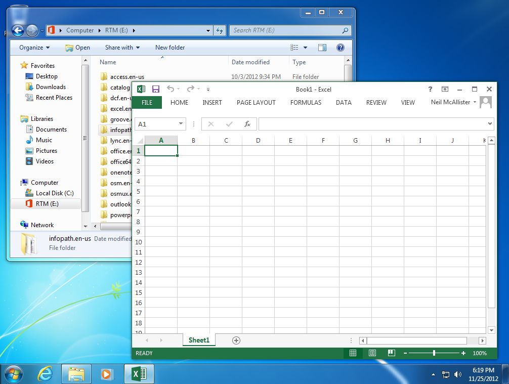Image resolution: width=509 pixels, height=384 pixels.
Task: Click the 100% zoom level
Action: coord(480,353)
